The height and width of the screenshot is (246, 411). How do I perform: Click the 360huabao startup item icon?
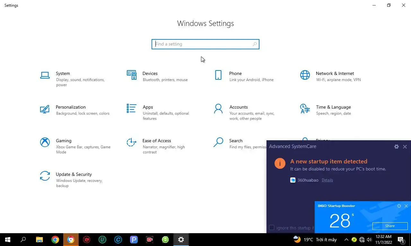293,180
